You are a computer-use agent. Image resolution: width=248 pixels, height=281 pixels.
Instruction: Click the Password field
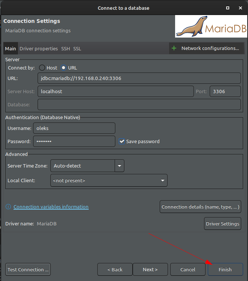click(74, 141)
